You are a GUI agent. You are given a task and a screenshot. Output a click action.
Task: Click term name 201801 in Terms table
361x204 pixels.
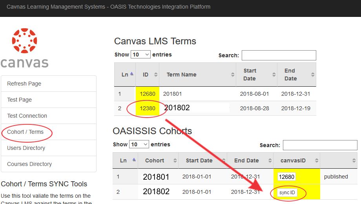click(x=172, y=94)
